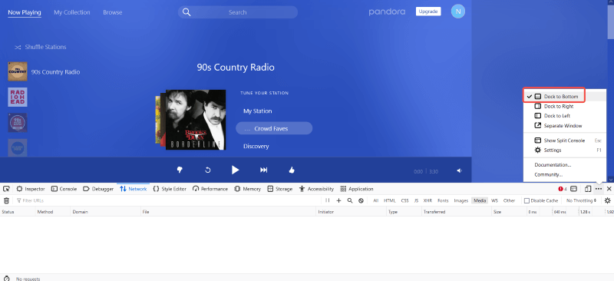Select the Radiohead station thumbnail
This screenshot has width=614, height=281.
(x=18, y=98)
